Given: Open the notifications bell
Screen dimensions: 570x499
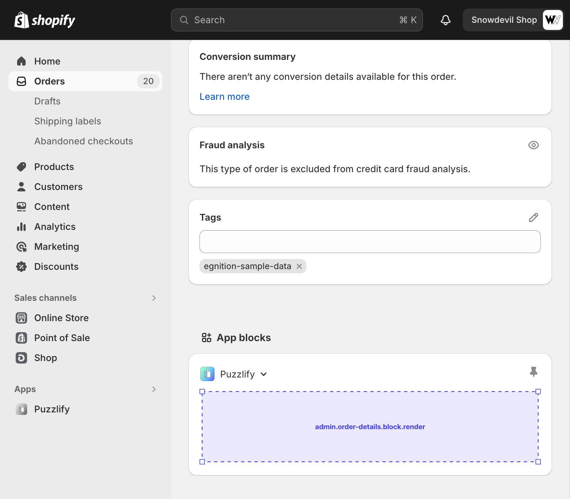Looking at the screenshot, I should [x=445, y=20].
